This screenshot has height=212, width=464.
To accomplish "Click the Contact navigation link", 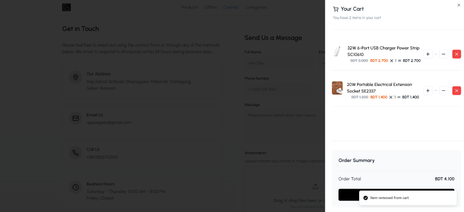I will coord(231,8).
